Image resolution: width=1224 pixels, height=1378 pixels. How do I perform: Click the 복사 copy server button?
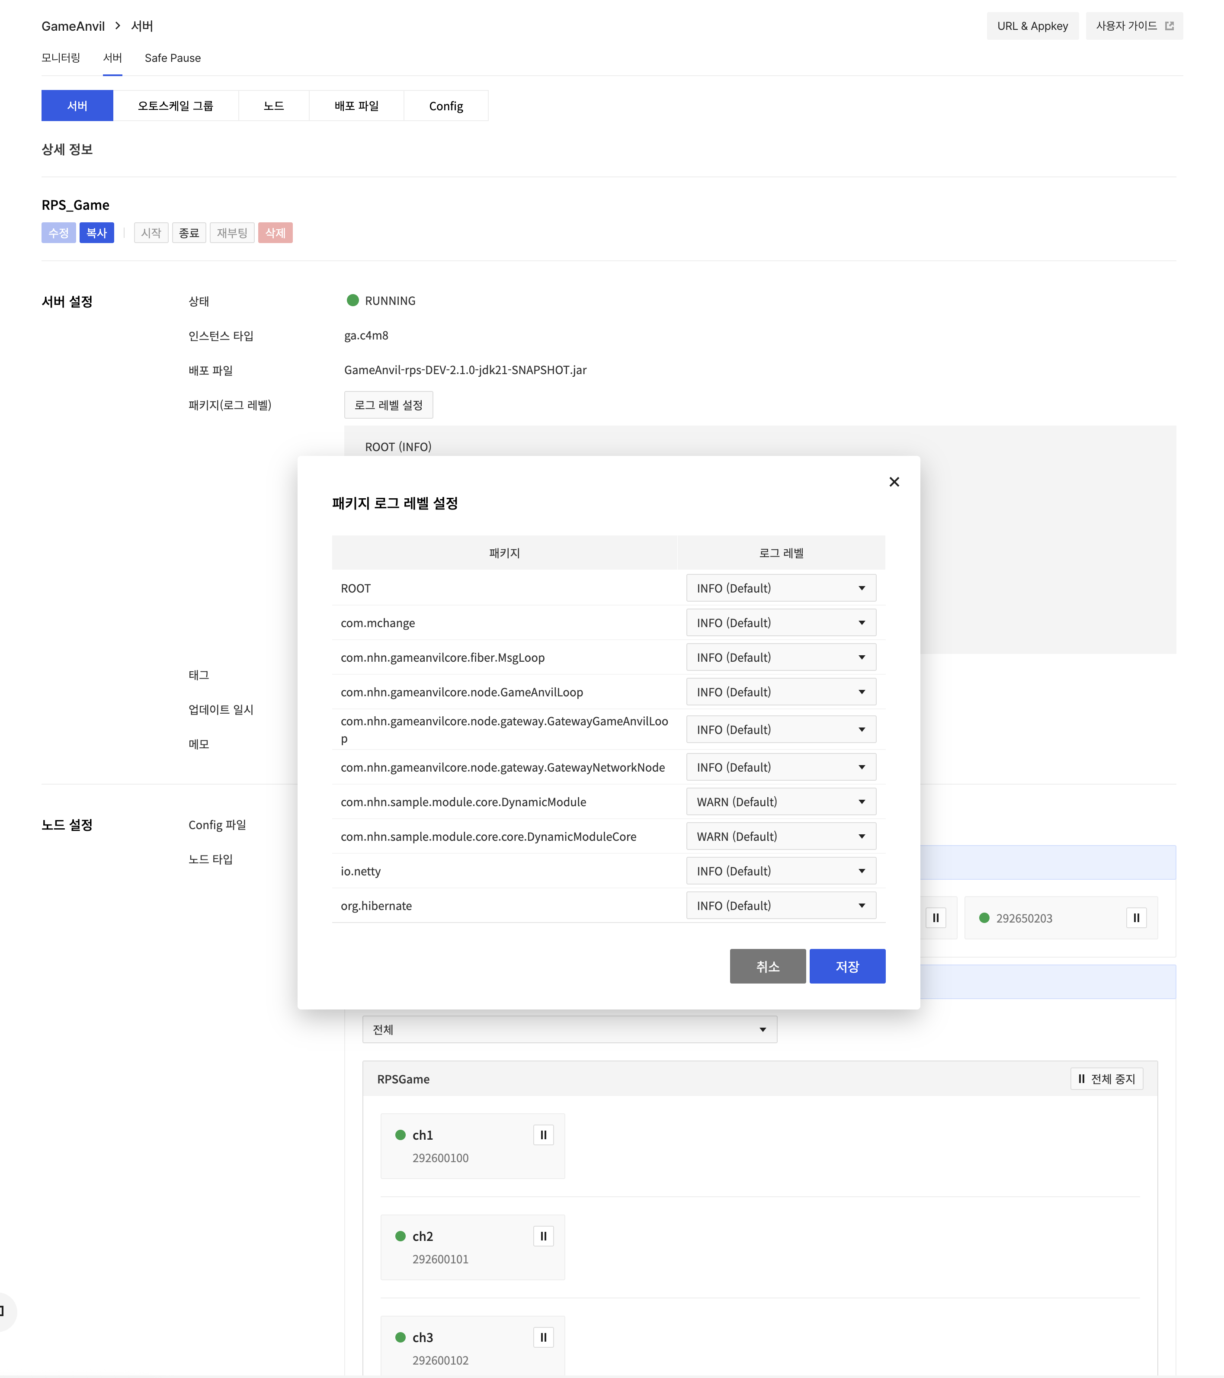click(96, 233)
